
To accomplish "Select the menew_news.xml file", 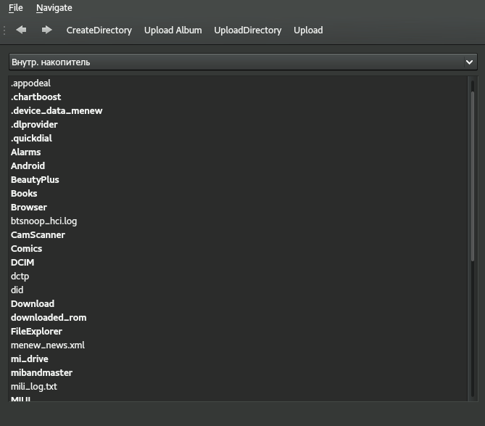I will [x=48, y=345].
